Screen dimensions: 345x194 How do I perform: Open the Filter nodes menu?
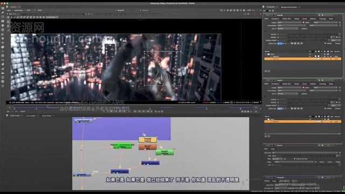coord(3,30)
